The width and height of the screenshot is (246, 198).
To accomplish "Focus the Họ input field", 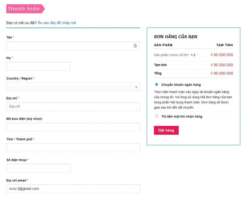I will 38,66.
